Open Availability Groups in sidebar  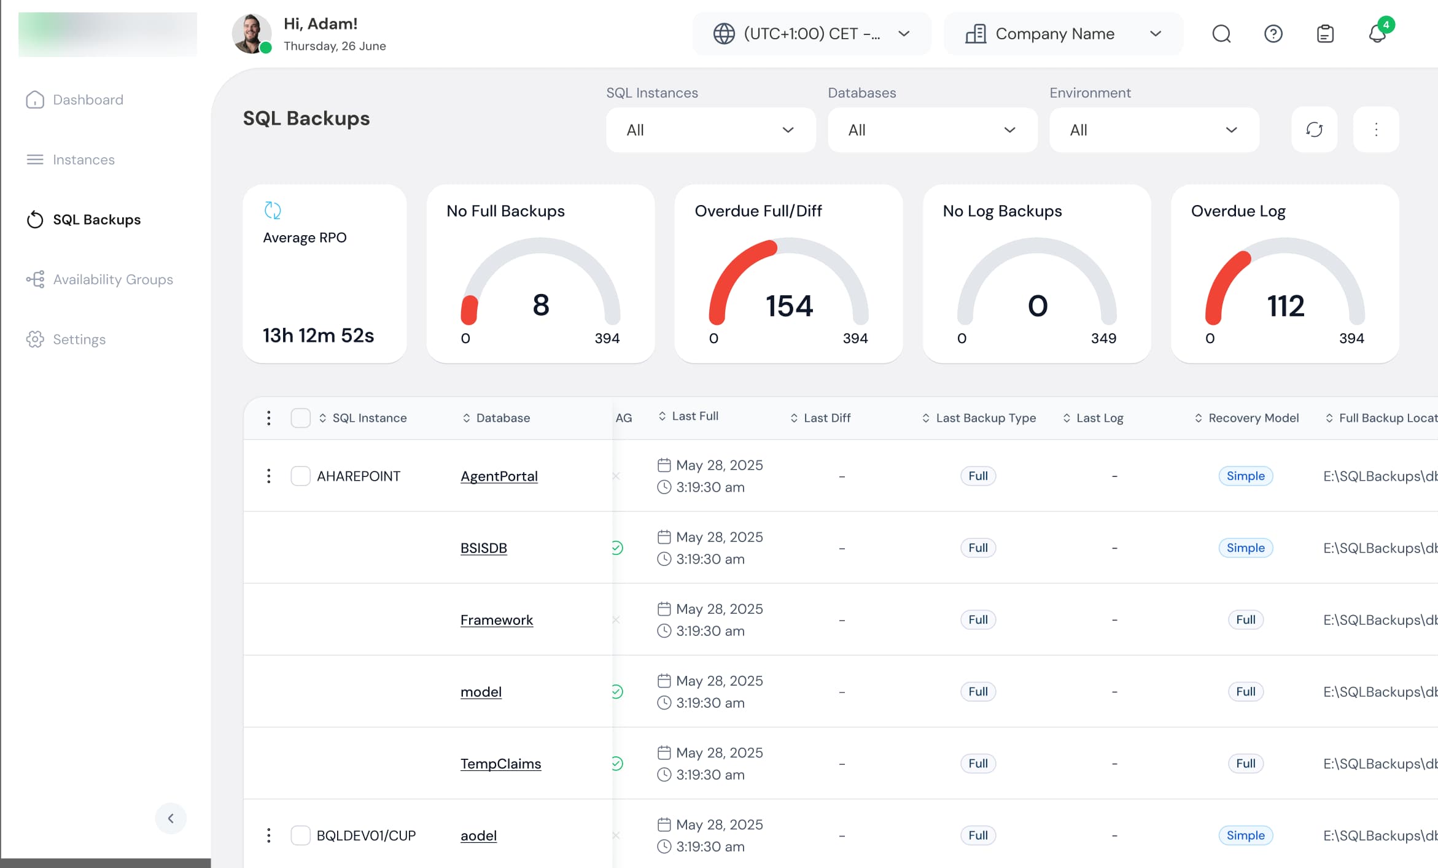coord(99,279)
